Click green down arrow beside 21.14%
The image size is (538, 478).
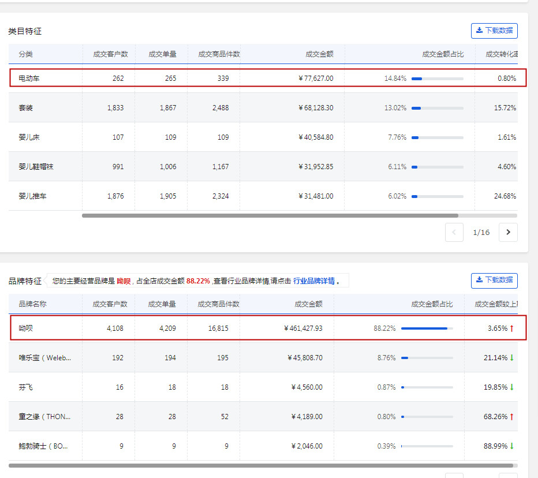[511, 357]
